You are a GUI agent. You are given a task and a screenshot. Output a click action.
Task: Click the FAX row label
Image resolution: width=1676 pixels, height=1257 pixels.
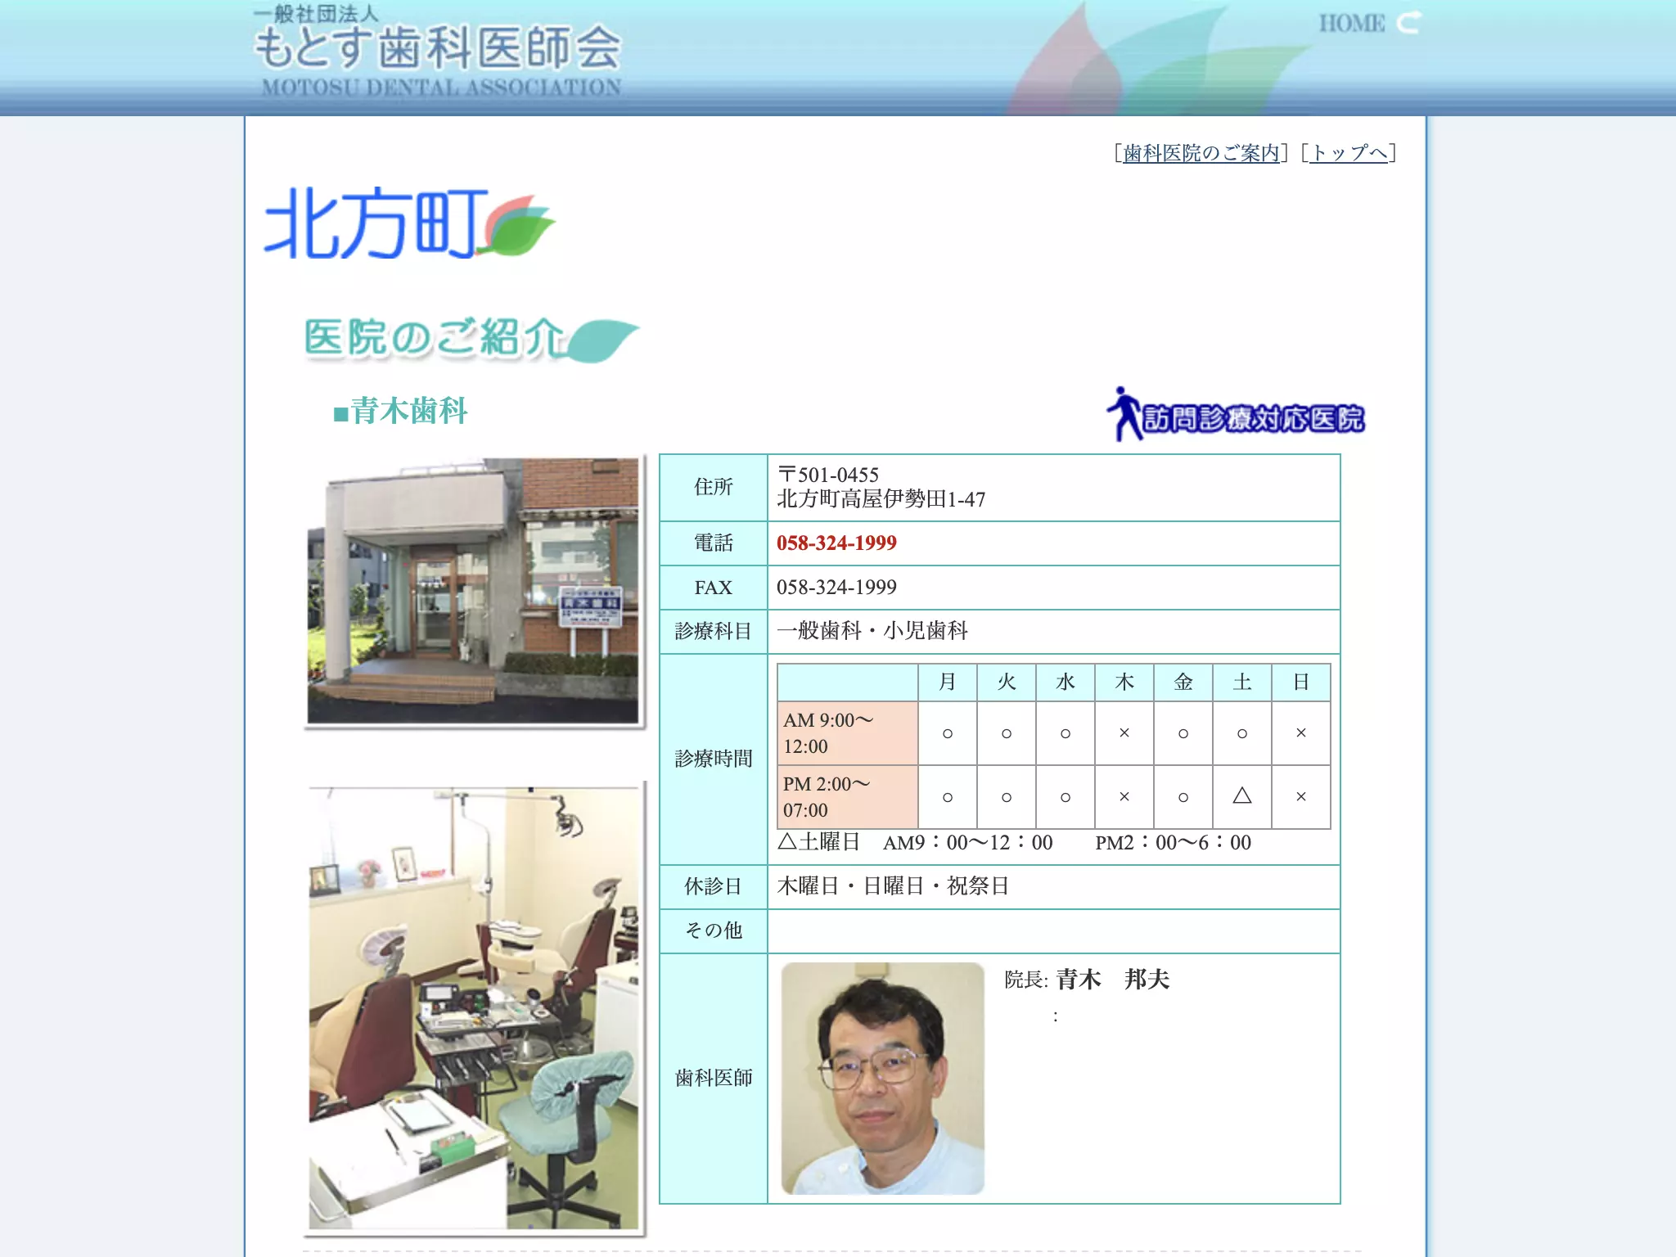tap(714, 588)
